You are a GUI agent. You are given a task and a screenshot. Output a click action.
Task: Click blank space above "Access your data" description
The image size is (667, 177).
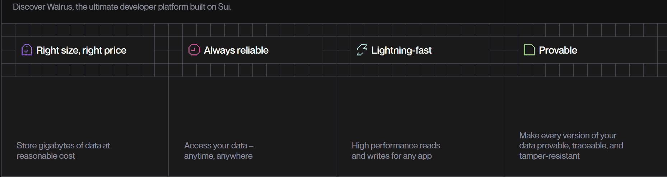[252, 107]
